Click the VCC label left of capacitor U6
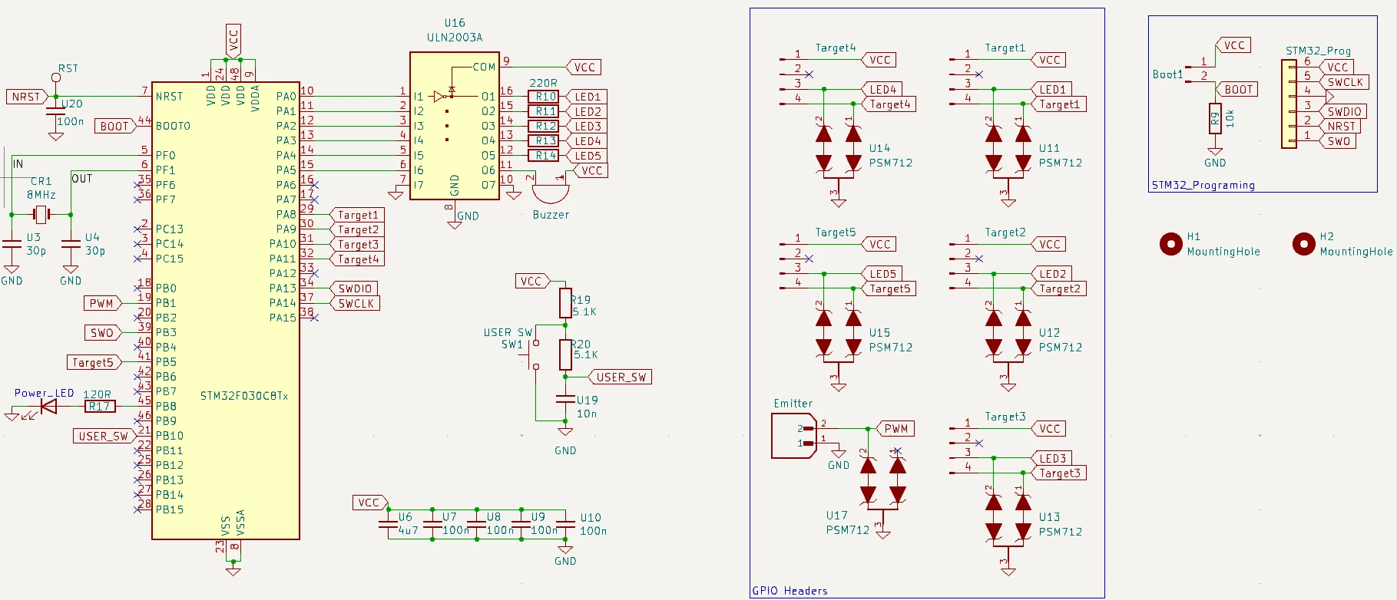The width and height of the screenshot is (1397, 600). coord(371,503)
